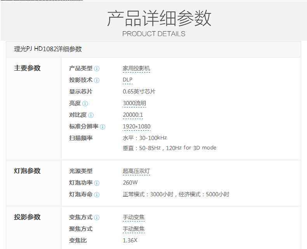Select the 投影参数 section heading
This screenshot has width=307, height=249.
tap(27, 217)
